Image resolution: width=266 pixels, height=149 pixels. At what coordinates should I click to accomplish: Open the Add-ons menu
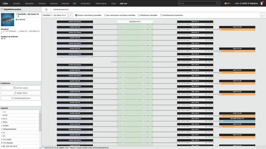pyautogui.click(x=124, y=3)
